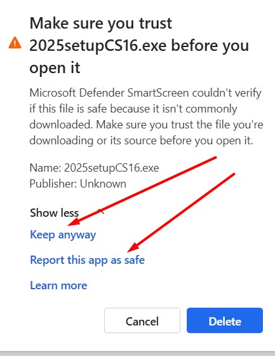The width and height of the screenshot is (275, 356).
Task: Dismiss the dialog with Cancel
Action: (142, 320)
